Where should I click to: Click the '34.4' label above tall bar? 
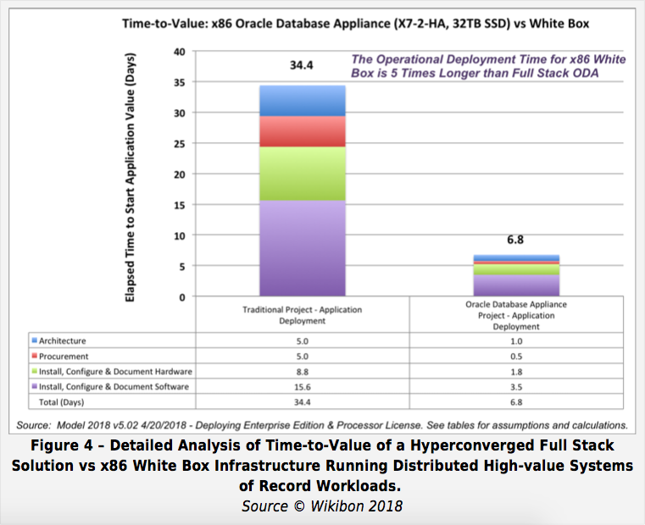tap(302, 65)
